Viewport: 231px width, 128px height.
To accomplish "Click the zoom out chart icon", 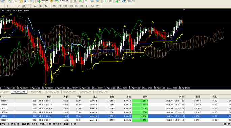I will tap(98, 1).
